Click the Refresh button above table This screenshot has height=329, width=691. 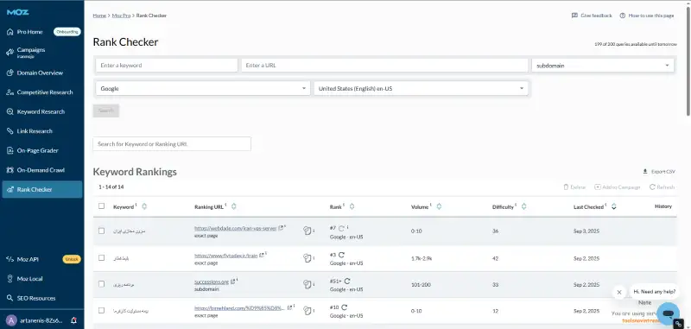tap(662, 187)
